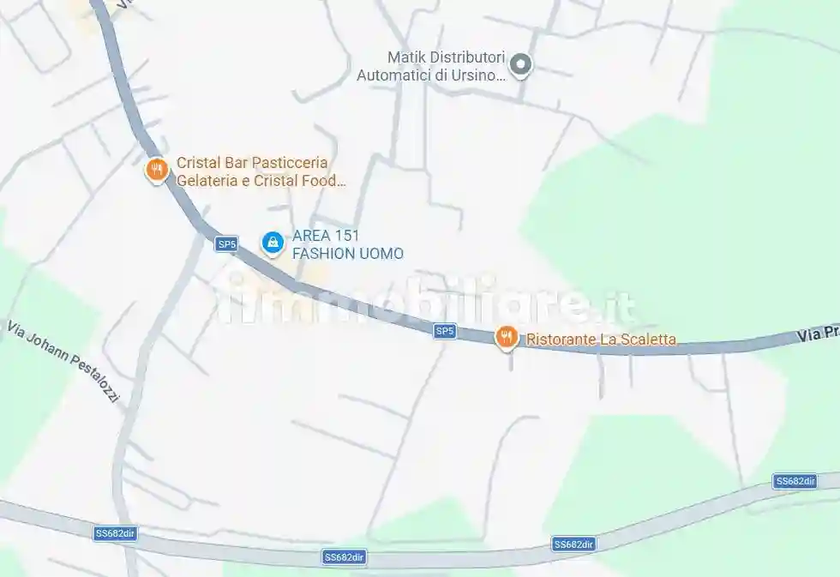Click the truncated Via Pr street label
Screen dimensions: 840x577
818,334
